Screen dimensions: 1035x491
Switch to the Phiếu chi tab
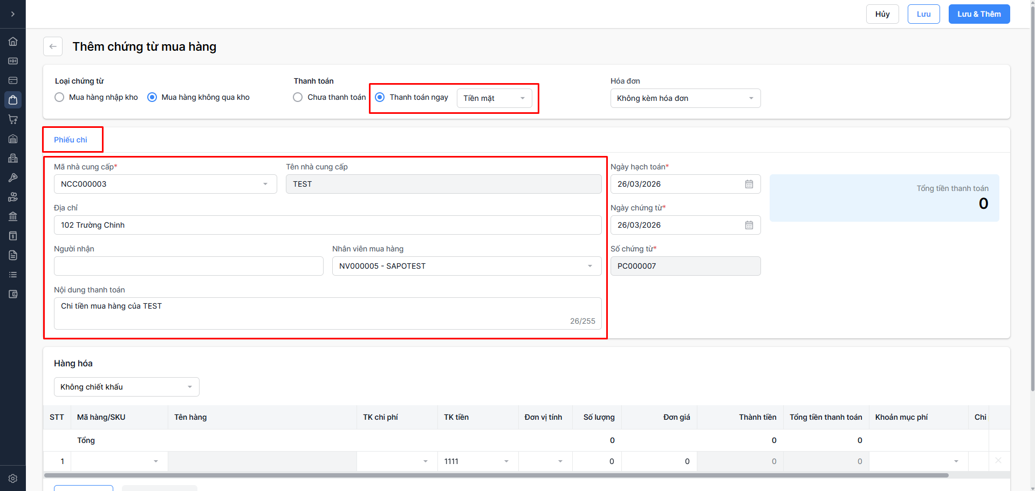coord(71,140)
